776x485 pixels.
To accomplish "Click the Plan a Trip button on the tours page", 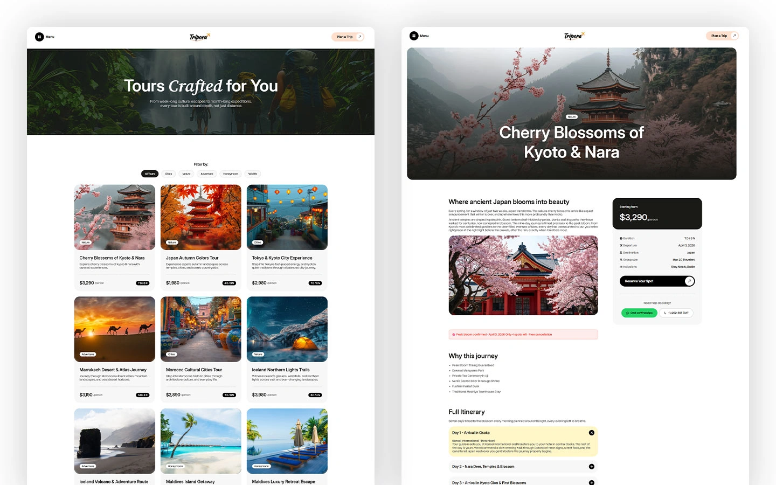I will pos(348,37).
